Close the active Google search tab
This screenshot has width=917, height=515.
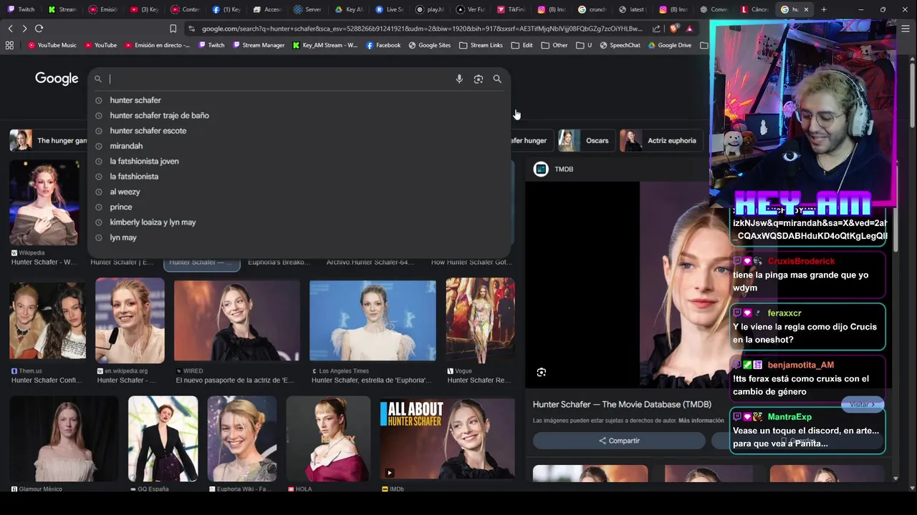[806, 9]
